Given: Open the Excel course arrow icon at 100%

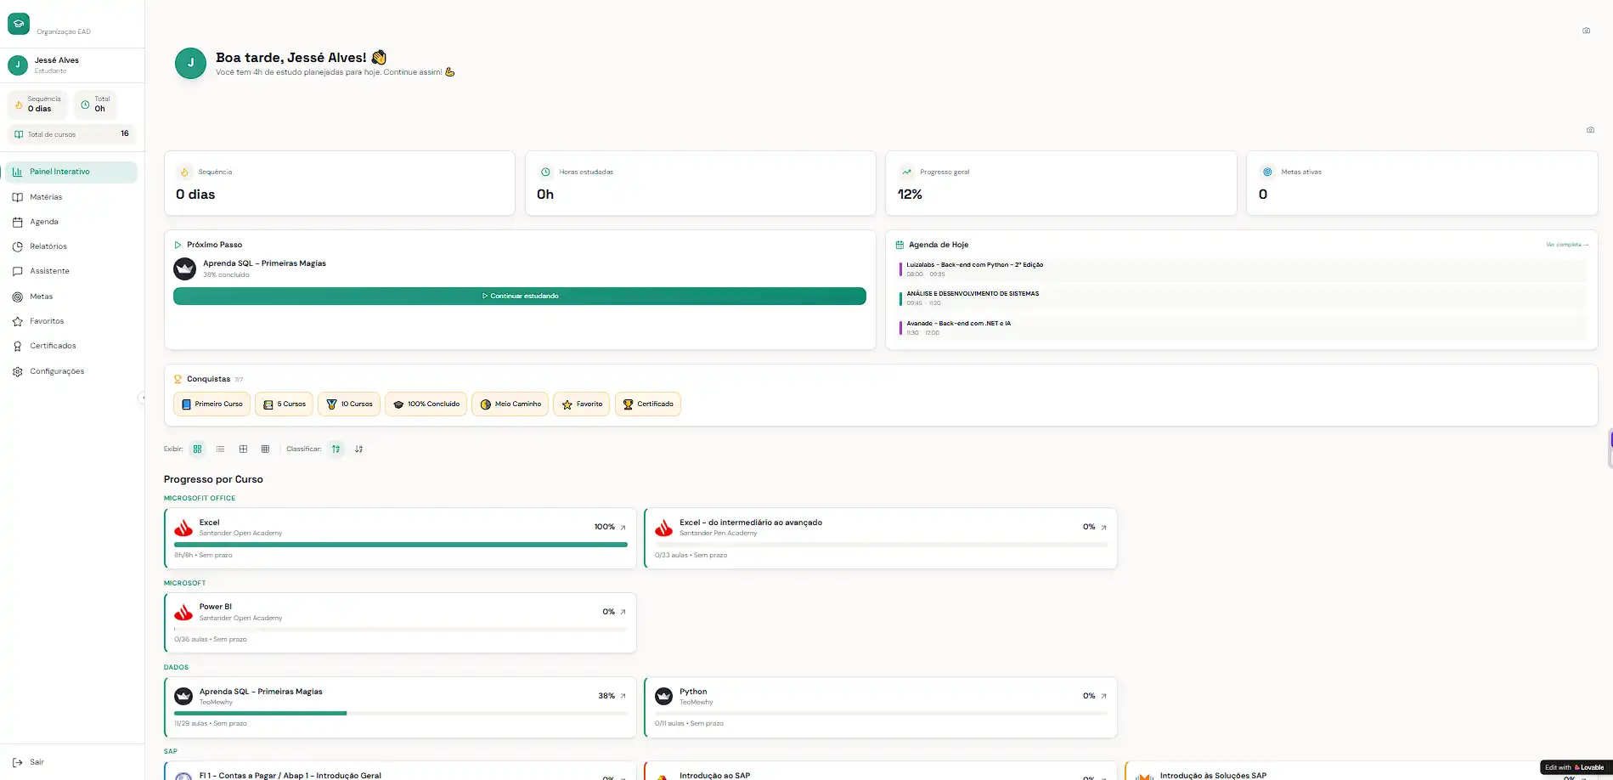Looking at the screenshot, I should (x=623, y=528).
